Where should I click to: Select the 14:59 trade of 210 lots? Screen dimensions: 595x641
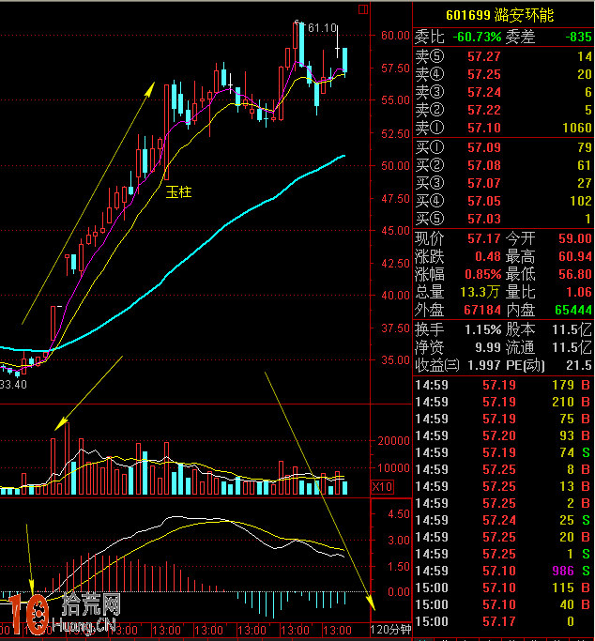pos(503,402)
